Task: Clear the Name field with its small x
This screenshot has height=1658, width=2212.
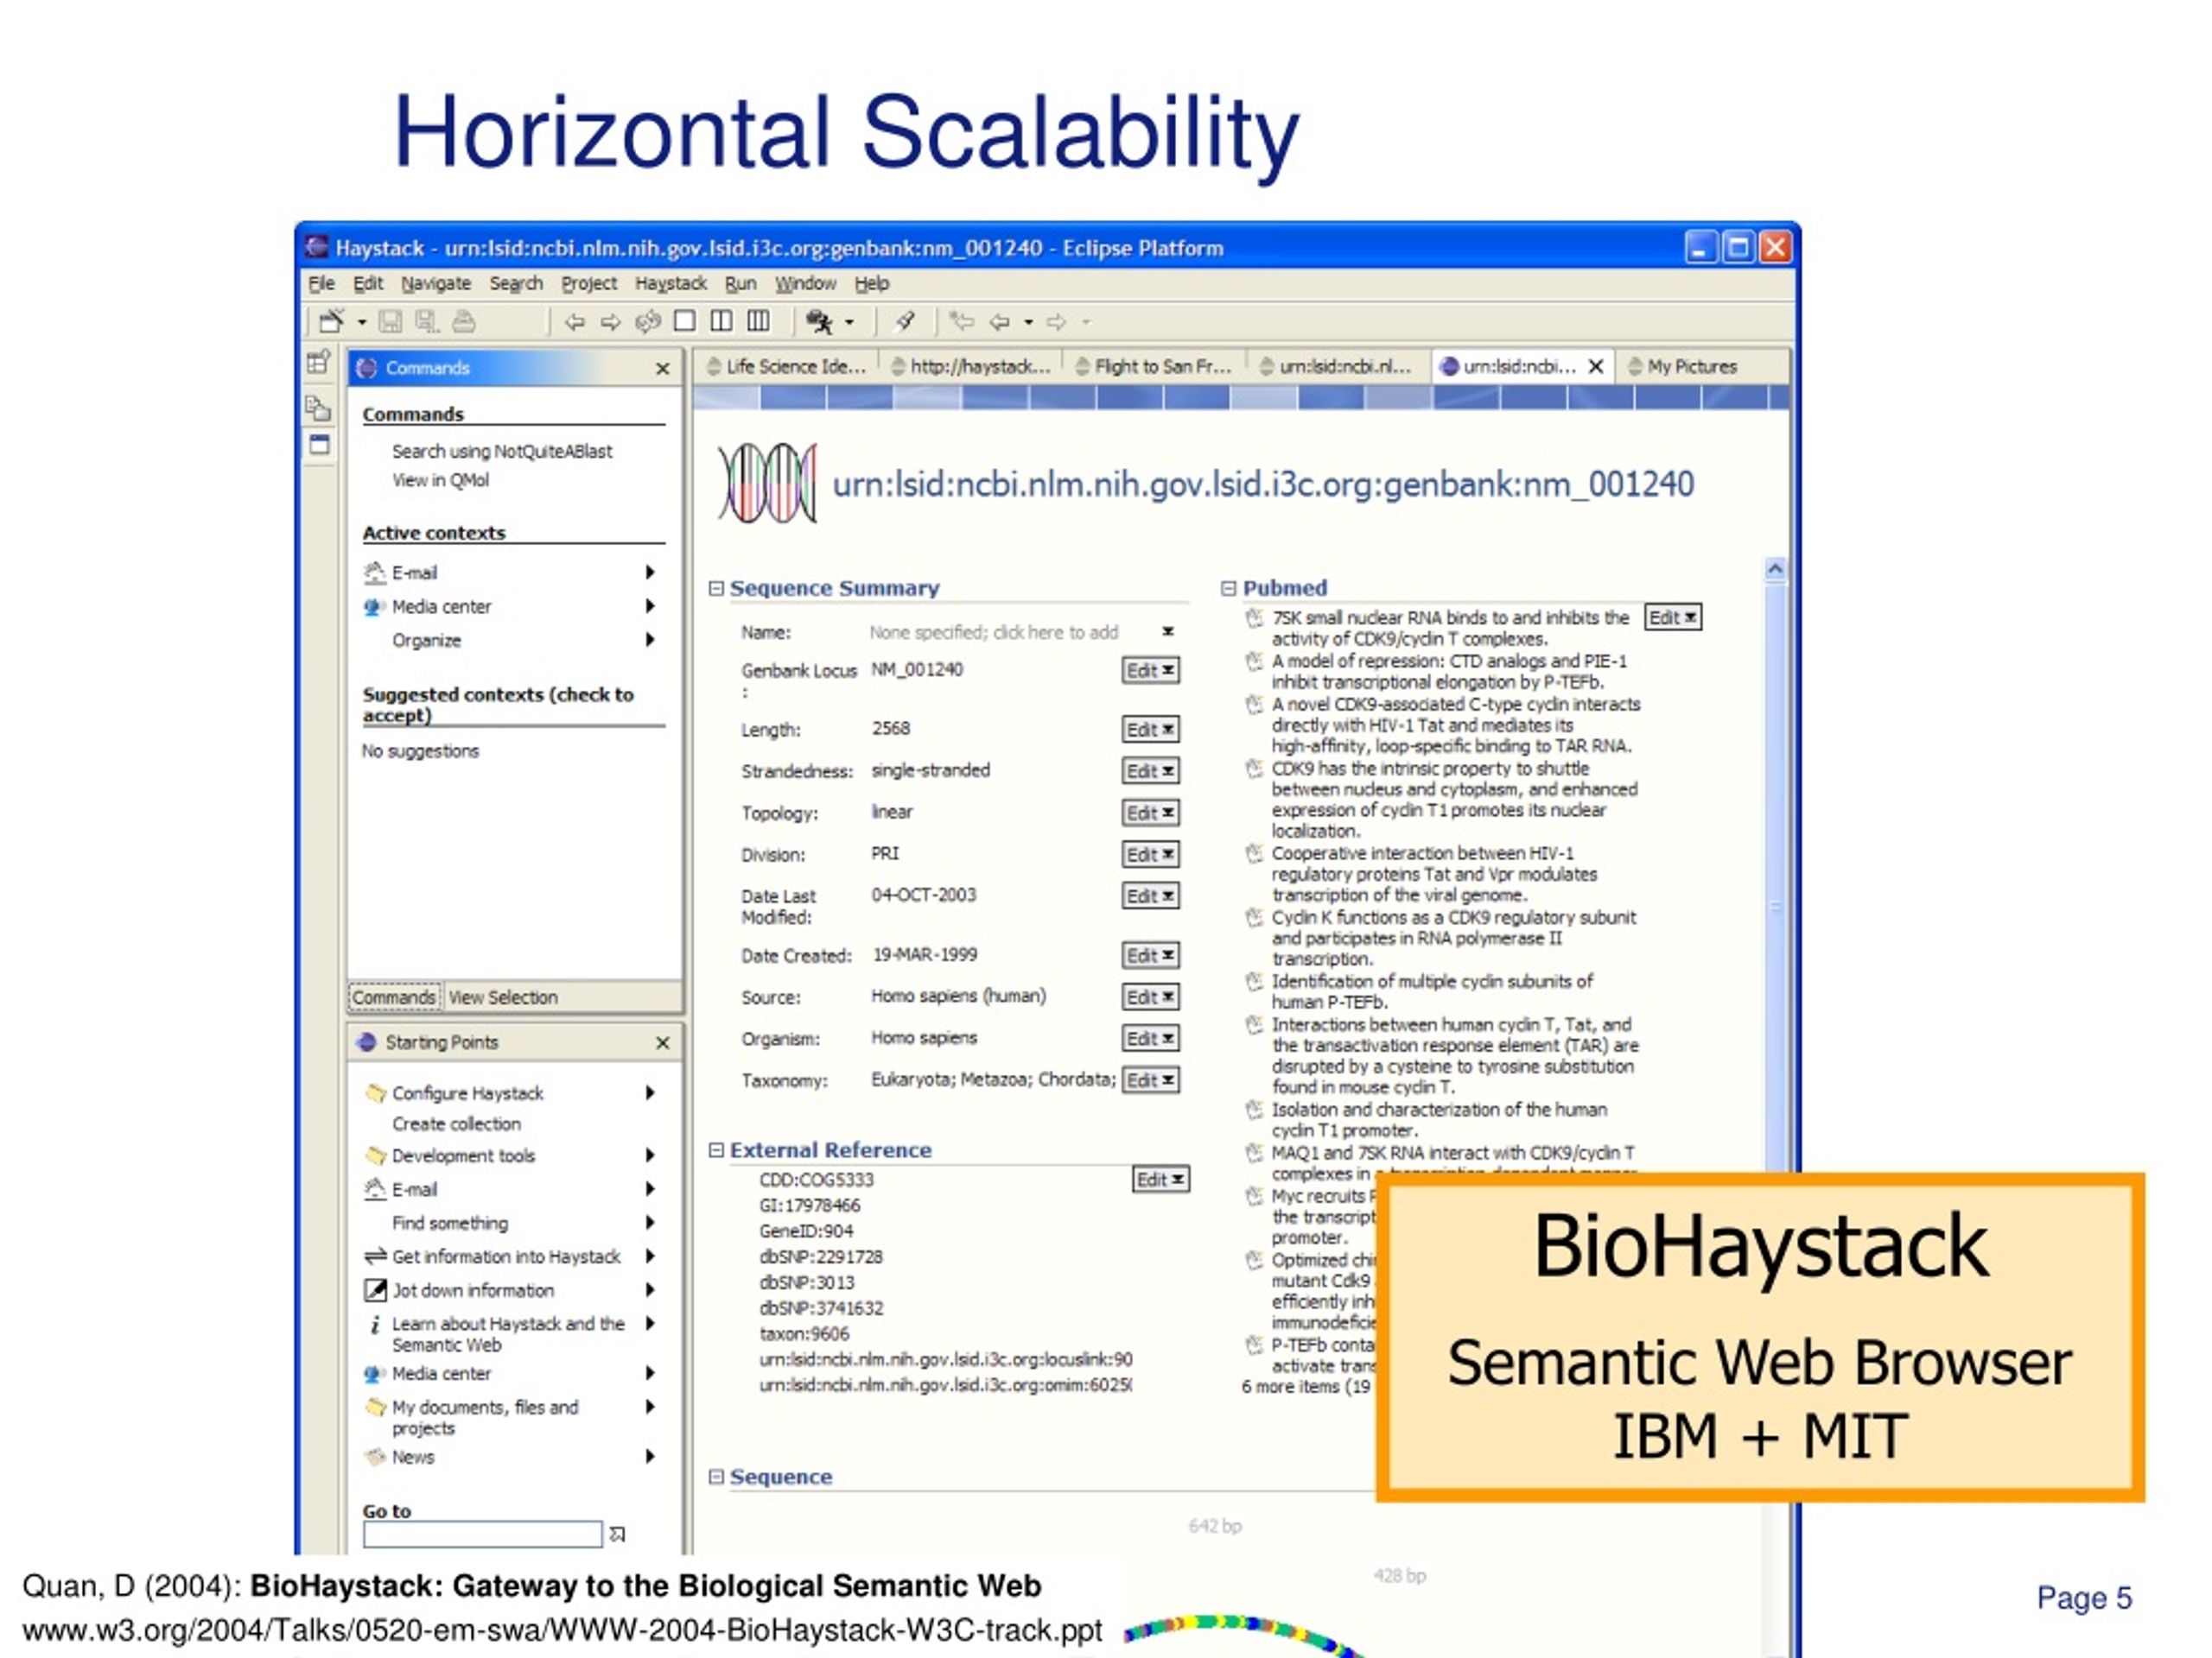Action: [x=1167, y=631]
